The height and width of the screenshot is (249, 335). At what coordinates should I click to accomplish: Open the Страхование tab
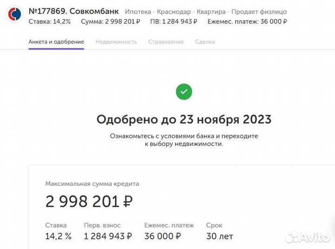click(166, 42)
